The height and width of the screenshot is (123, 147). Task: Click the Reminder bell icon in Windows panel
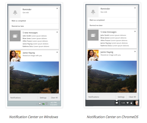tap(15, 13)
